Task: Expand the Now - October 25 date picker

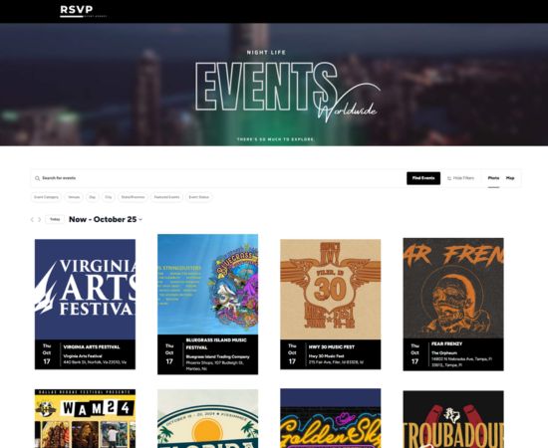Action: click(x=106, y=219)
